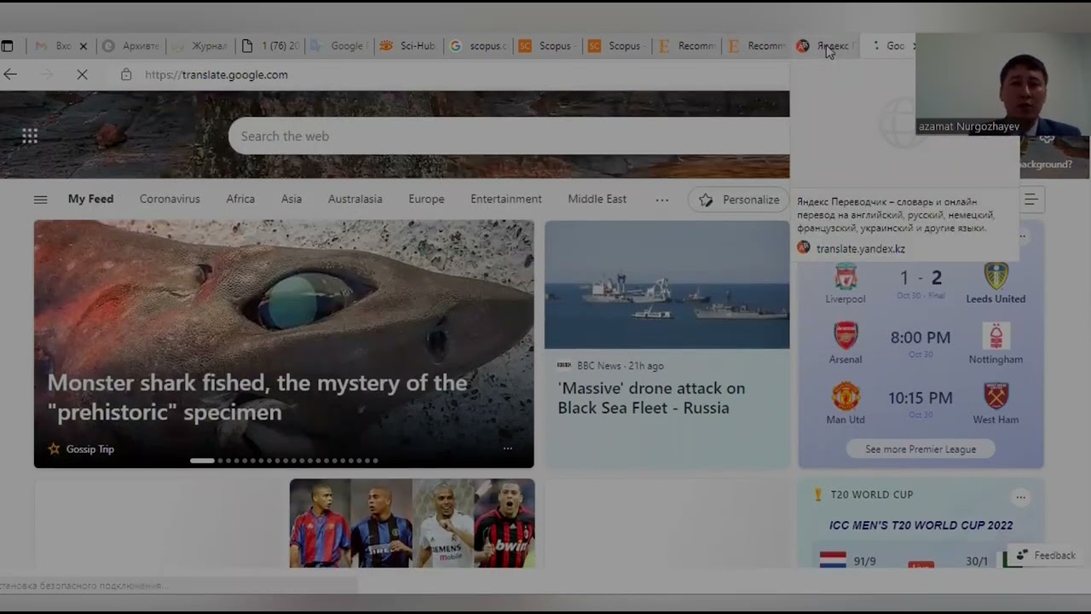Image resolution: width=1091 pixels, height=614 pixels.
Task: Open the footballer photos thumbnail
Action: 412,523
